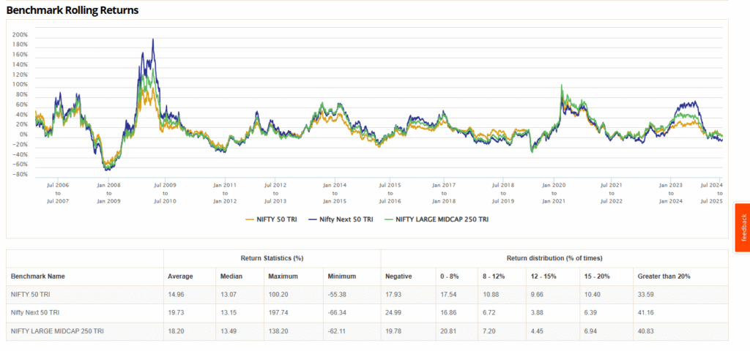Image resolution: width=750 pixels, height=351 pixels.
Task: Click the Jan 2008 to Jan 2009 axis label
Action: coord(108,192)
